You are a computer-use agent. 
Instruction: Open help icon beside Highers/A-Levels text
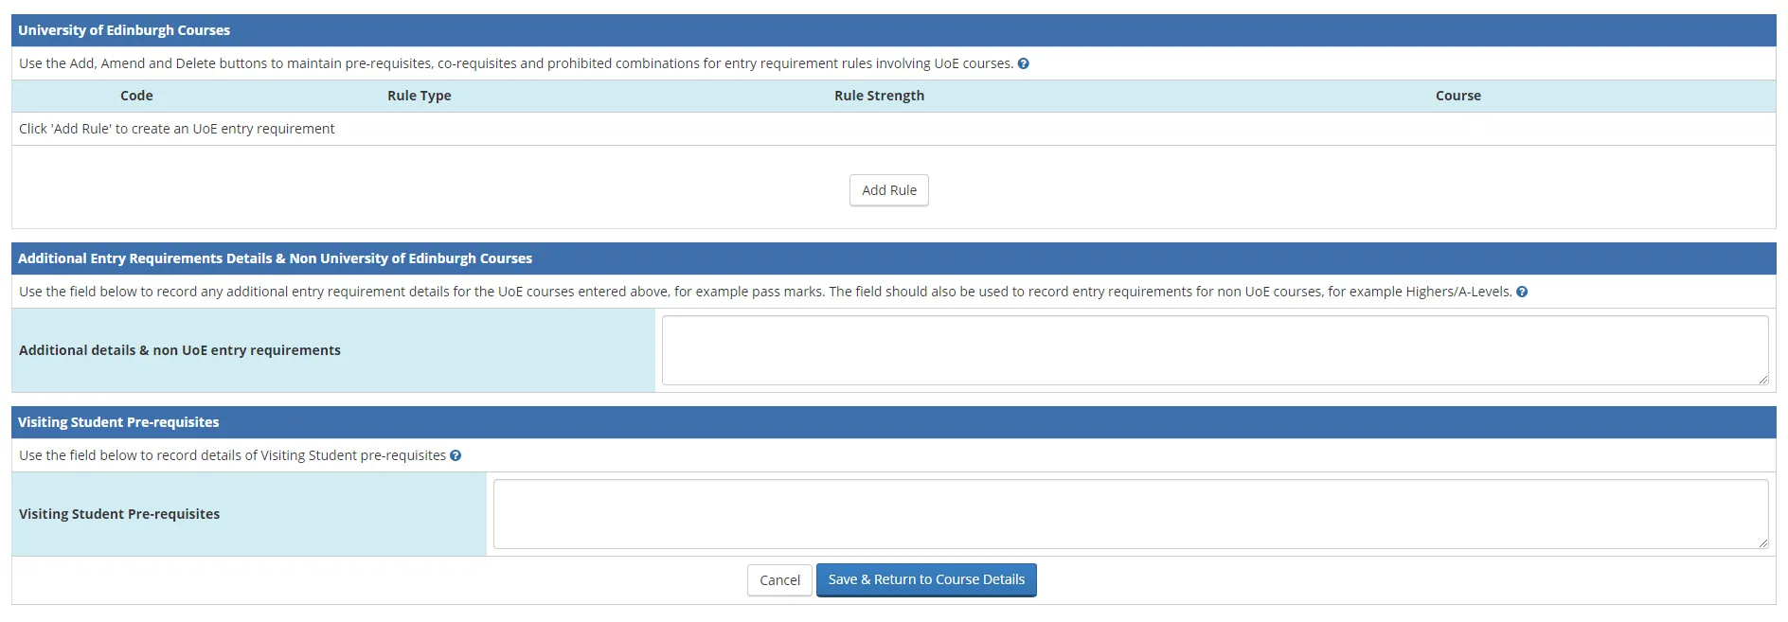(1522, 292)
